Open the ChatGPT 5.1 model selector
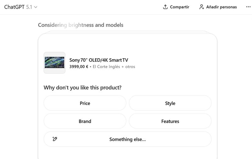The width and height of the screenshot is (252, 159). (x=21, y=7)
